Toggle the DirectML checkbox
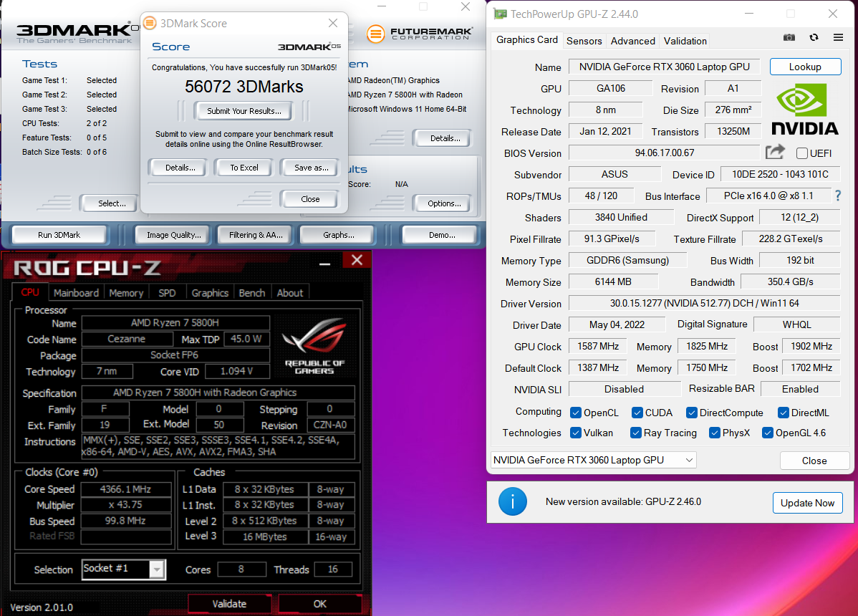Screen dimensions: 858x616 coord(783,413)
